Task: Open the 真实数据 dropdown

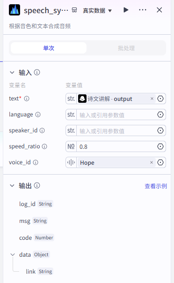Action: coord(97,10)
